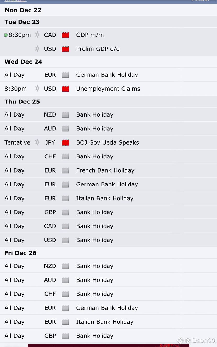The width and height of the screenshot is (217, 347).
Task: Open the GDP m/m event details
Action: (x=90, y=35)
